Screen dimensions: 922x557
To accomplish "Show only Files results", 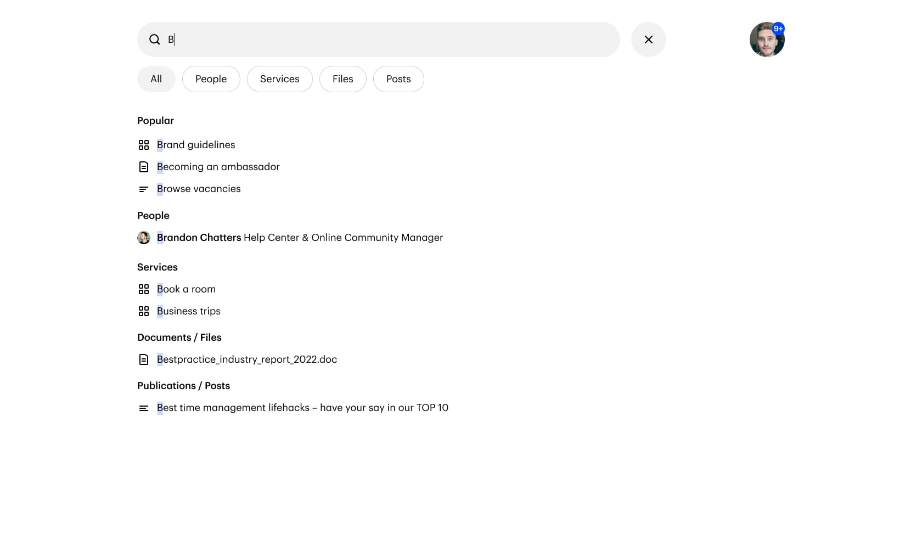I will click(x=343, y=79).
